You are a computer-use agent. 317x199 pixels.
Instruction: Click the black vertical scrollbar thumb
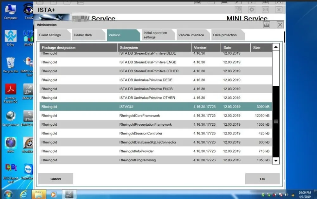276,122
